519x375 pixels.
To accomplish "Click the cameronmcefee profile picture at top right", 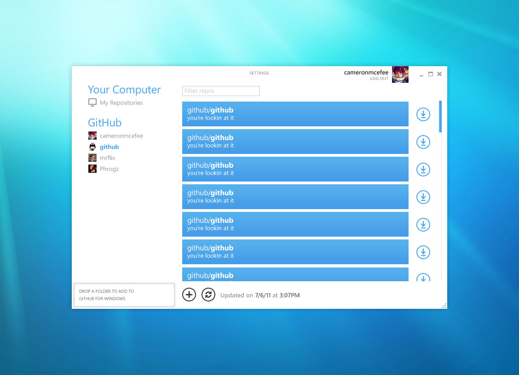I will (400, 74).
